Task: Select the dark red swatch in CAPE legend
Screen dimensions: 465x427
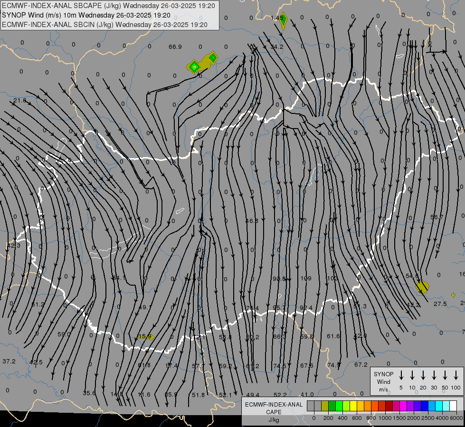Action: (389, 406)
